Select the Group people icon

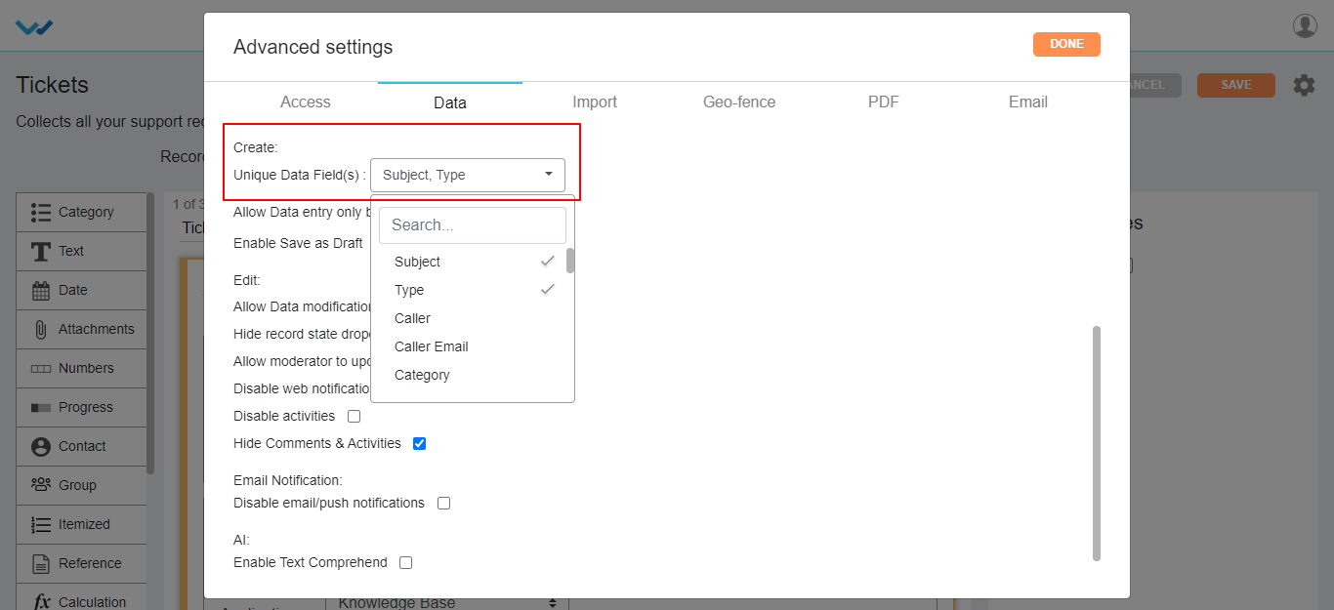[x=41, y=485]
